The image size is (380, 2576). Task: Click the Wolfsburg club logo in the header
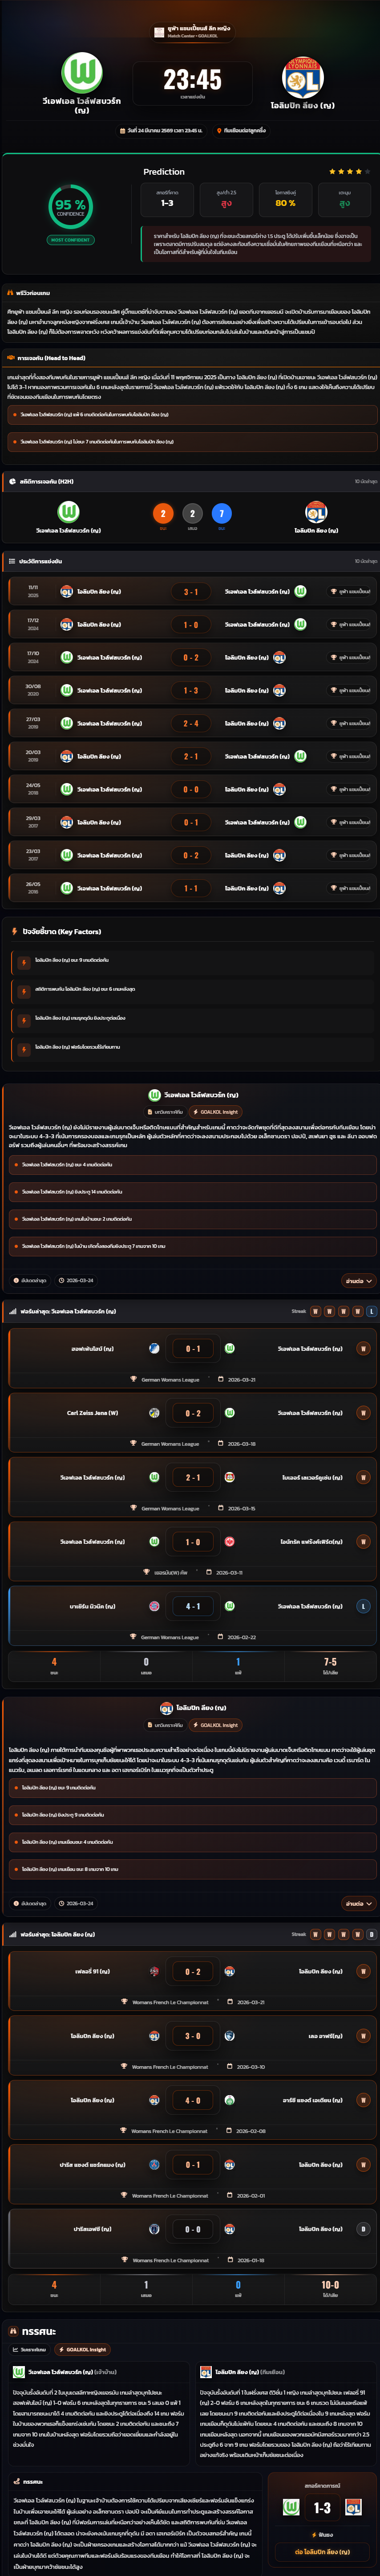point(82,73)
